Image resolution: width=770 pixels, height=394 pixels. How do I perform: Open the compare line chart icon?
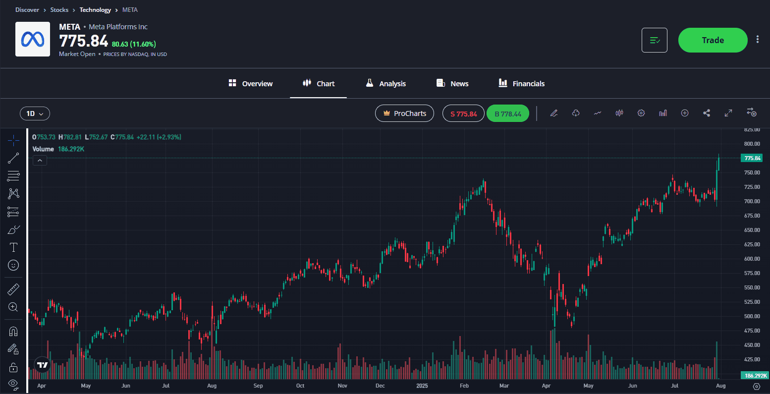click(x=598, y=113)
